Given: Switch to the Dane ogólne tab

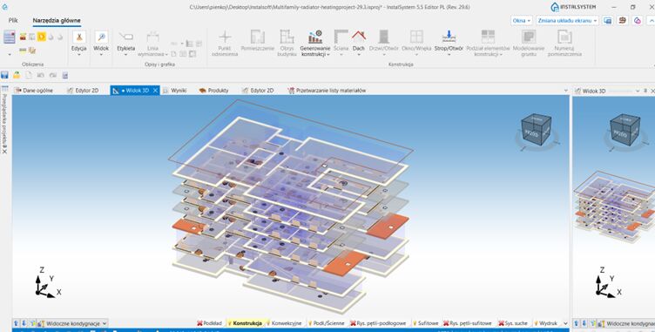Looking at the screenshot, I should pos(33,91).
